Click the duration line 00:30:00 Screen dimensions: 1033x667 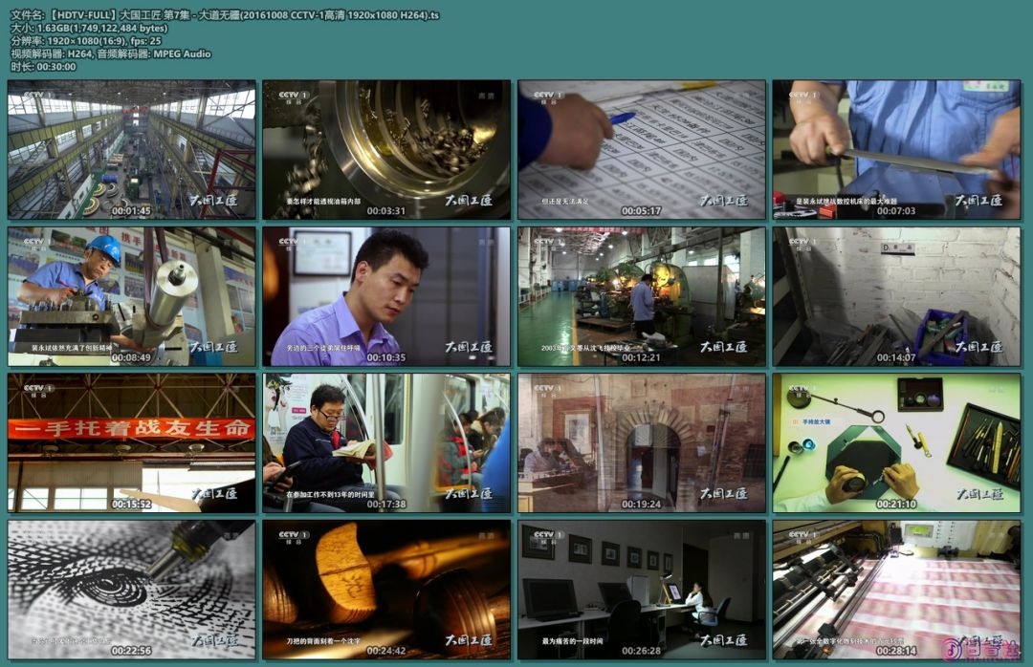point(43,67)
